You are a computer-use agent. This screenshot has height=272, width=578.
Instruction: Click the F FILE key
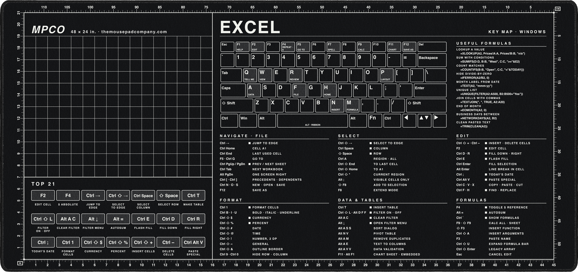coord(299,90)
